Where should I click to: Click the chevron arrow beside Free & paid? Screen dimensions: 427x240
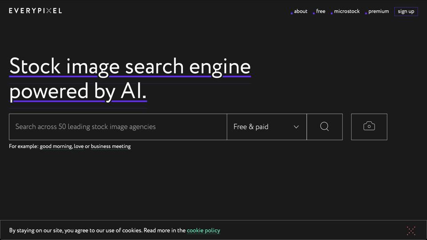point(296,127)
